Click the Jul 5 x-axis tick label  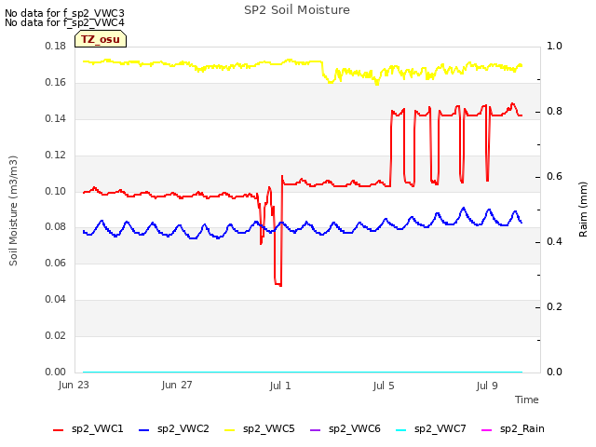pos(384,386)
